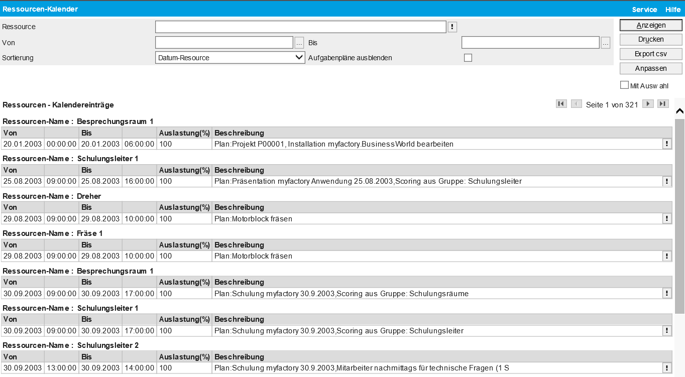Image resolution: width=685 pixels, height=377 pixels.
Task: Enable Aufgabenpläne ausblenden checkbox
Action: click(468, 58)
